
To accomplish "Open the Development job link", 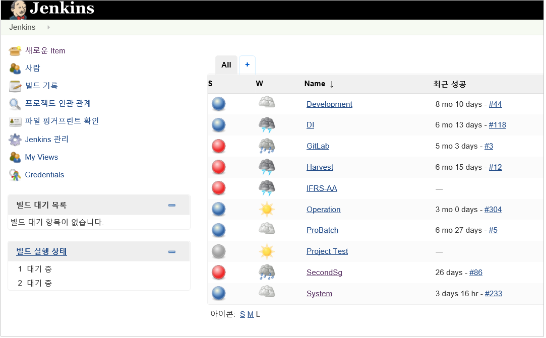I will (329, 104).
